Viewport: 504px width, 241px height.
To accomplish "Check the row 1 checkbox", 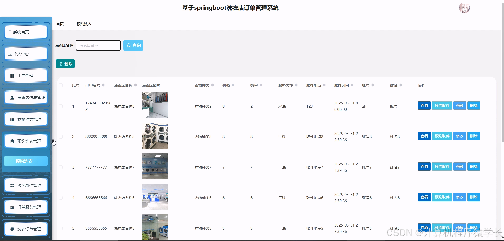I will [61, 106].
